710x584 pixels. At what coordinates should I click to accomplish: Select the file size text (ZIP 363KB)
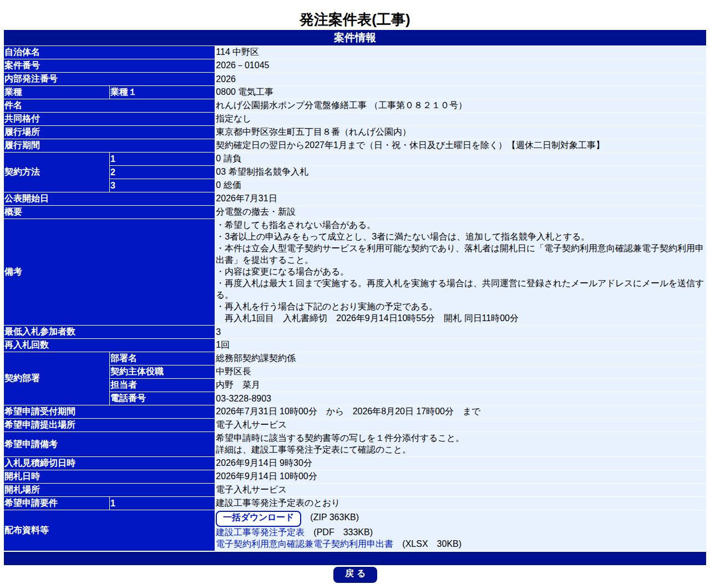tap(334, 517)
